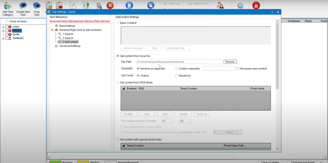
Task: Tick the Check all tasks checkbox
Action: (7, 21)
